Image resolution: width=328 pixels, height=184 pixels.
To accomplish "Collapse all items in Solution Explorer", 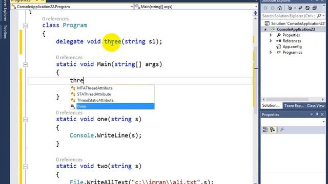I will point(315,8).
